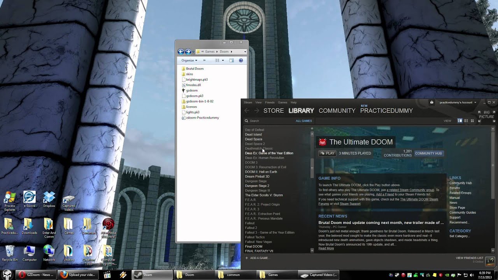Open VIEW FRIENDS LIST
The image size is (498, 280).
[470, 258]
